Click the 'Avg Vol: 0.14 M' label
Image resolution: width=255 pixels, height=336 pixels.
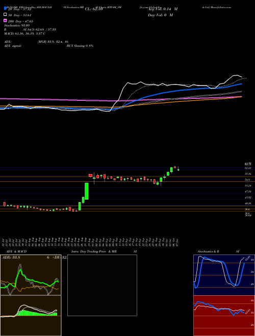coord(163,9)
